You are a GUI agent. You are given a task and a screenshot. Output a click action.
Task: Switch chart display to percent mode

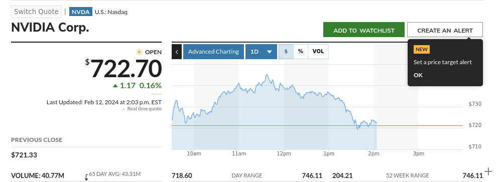(x=301, y=51)
